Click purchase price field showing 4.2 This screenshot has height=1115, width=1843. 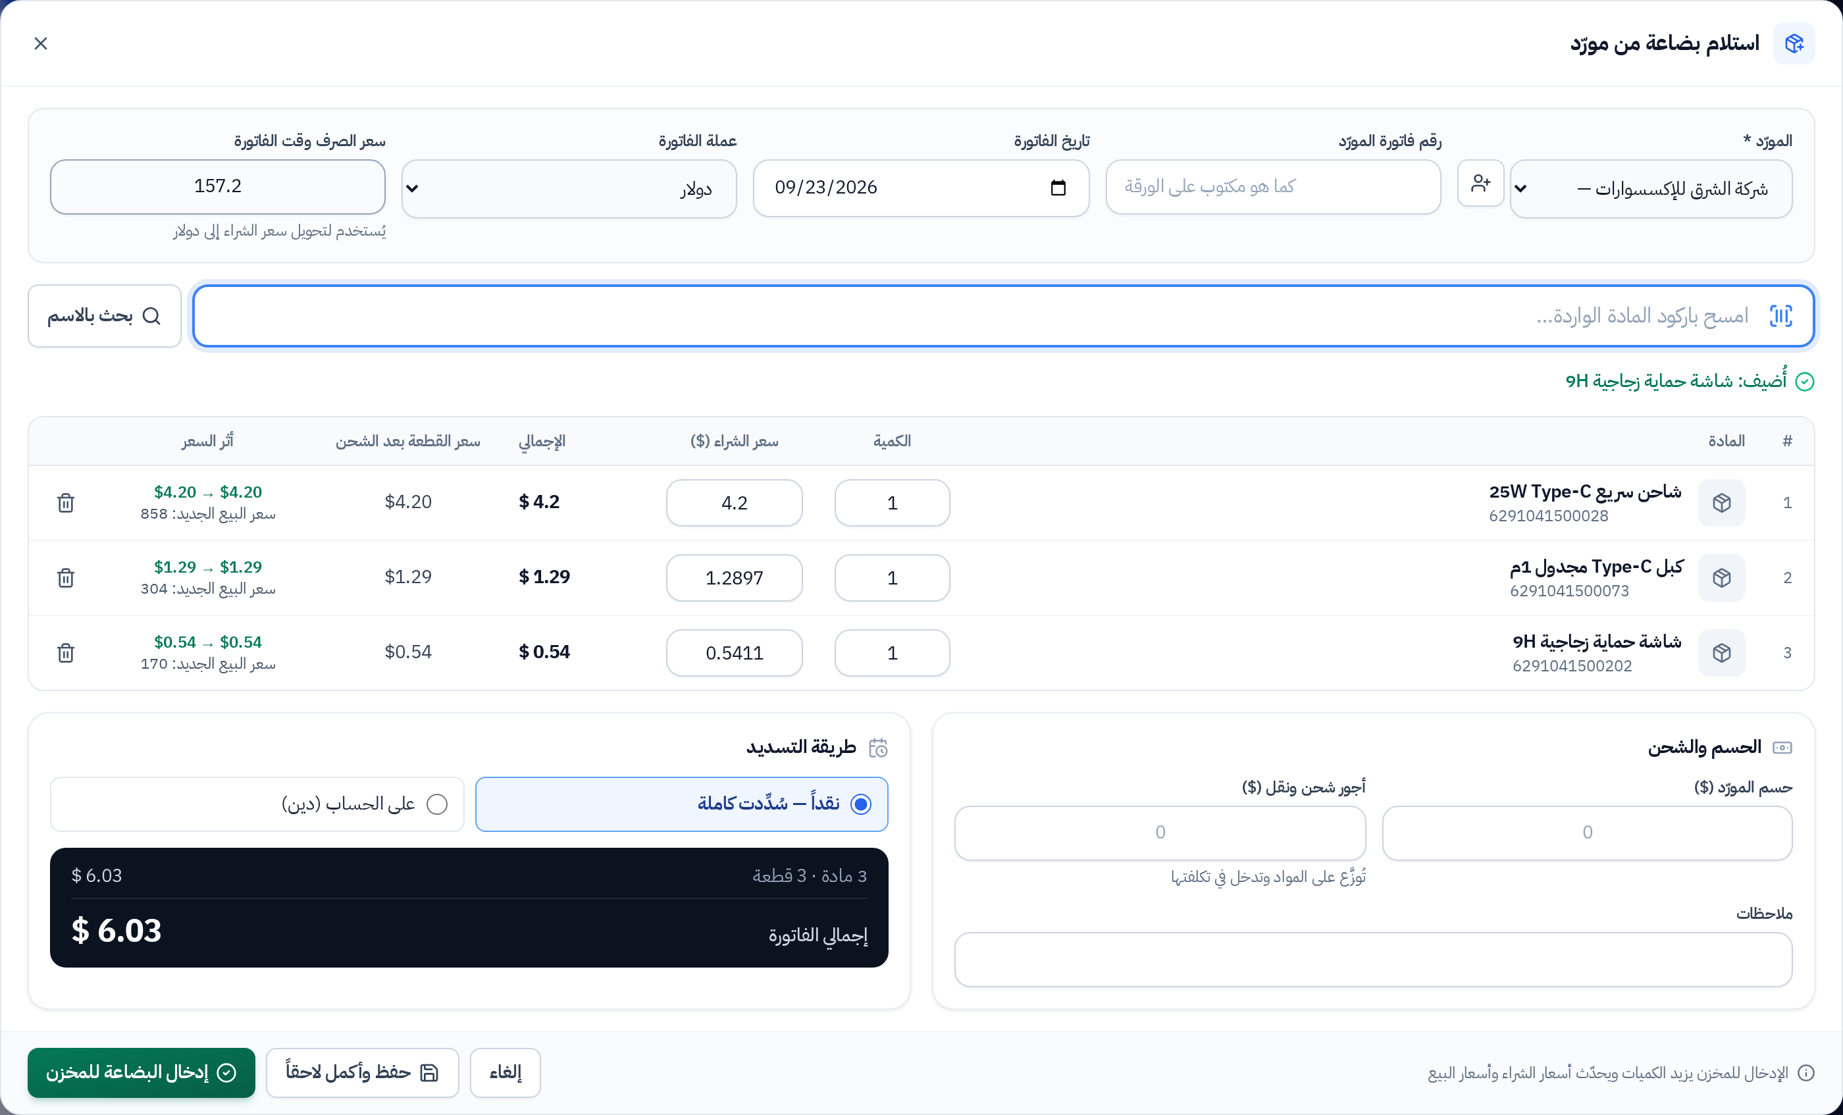735,502
